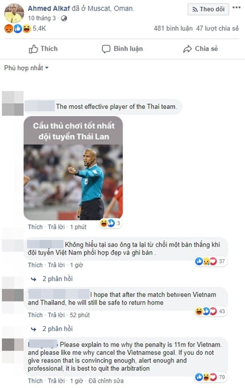Open the referee image in the first comment
This screenshot has height=388, width=245.
pyautogui.click(x=73, y=168)
